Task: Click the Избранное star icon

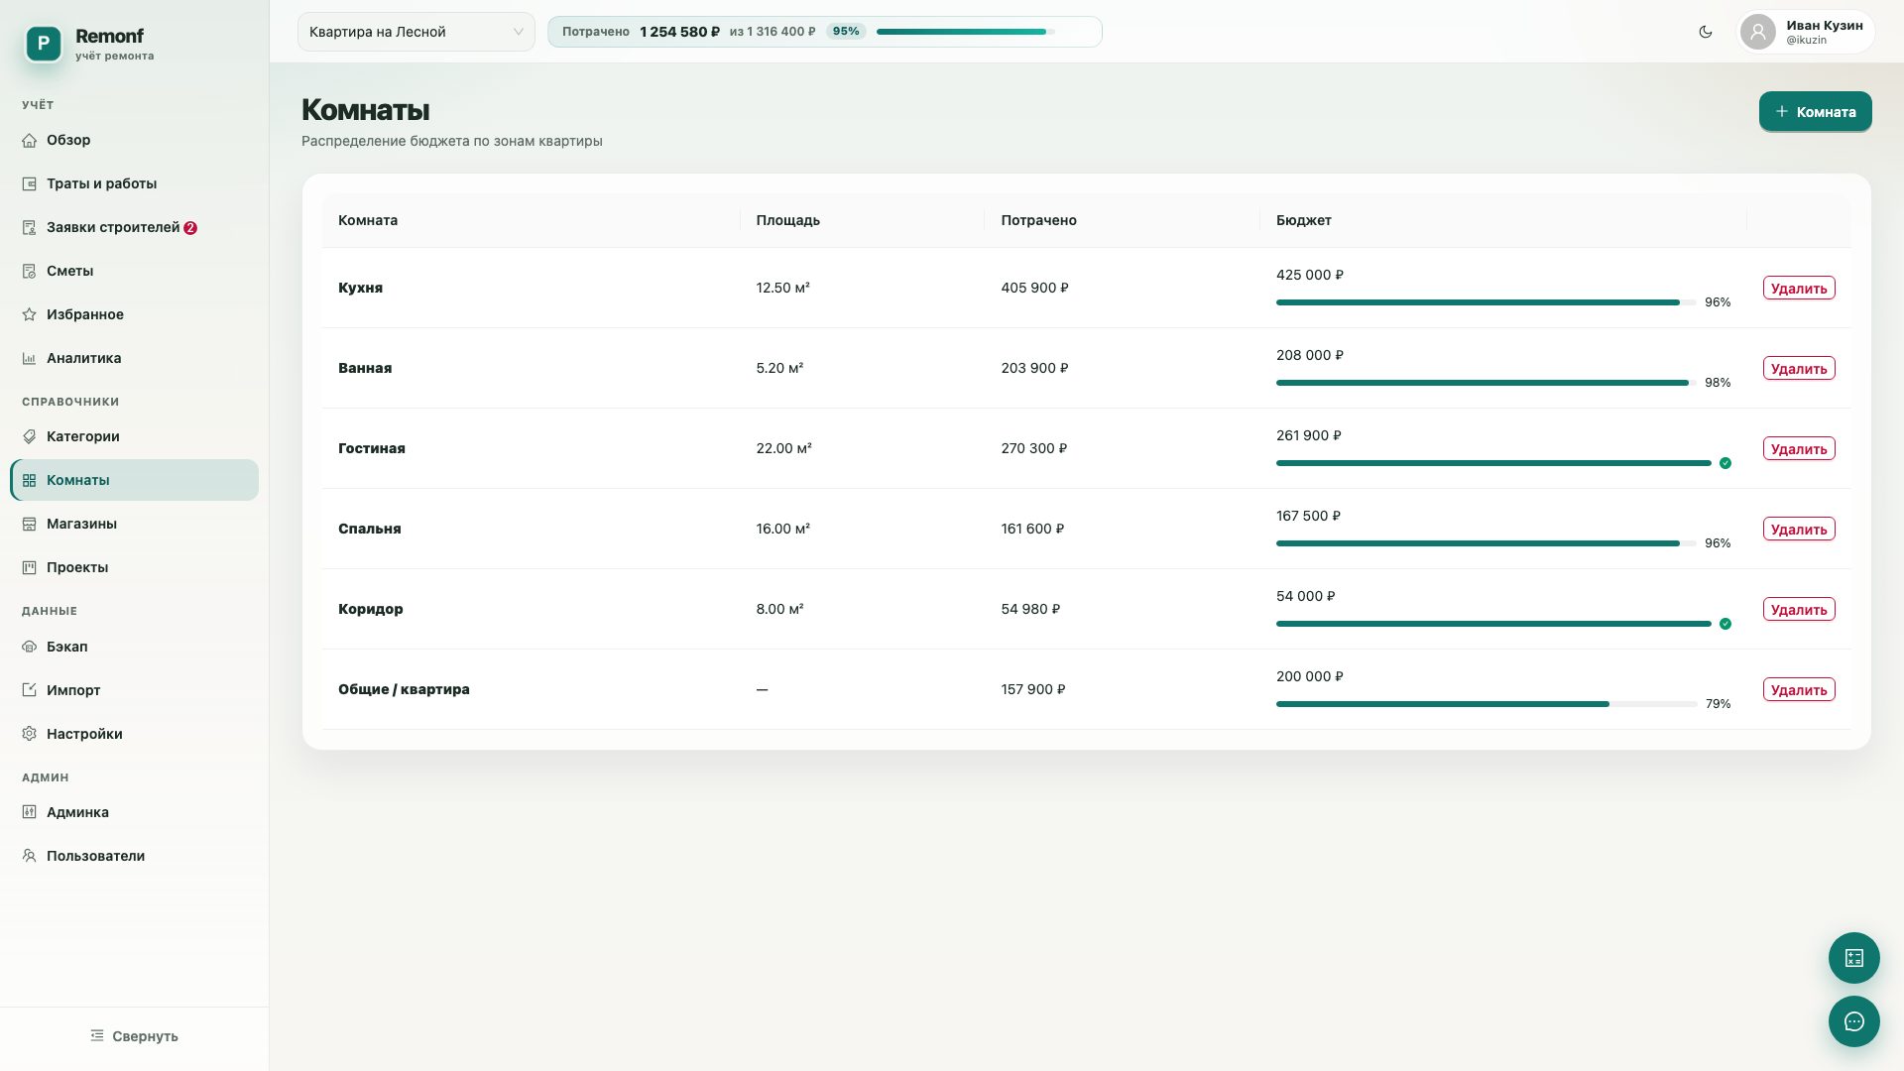Action: pyautogui.click(x=30, y=314)
